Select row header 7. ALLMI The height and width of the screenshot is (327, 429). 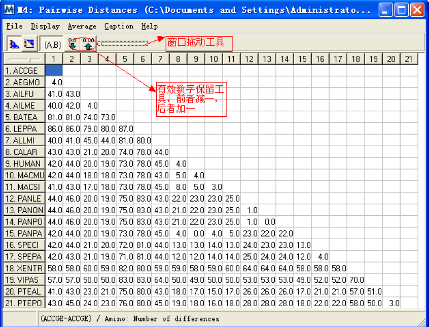pyautogui.click(x=24, y=141)
